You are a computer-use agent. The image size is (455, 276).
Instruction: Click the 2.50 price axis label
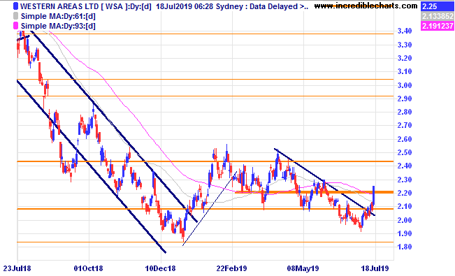(x=405, y=152)
